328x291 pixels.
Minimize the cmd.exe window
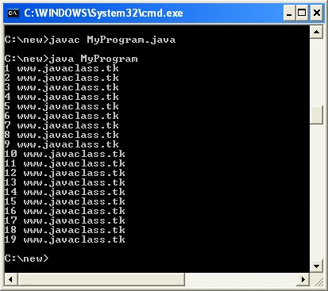point(289,13)
